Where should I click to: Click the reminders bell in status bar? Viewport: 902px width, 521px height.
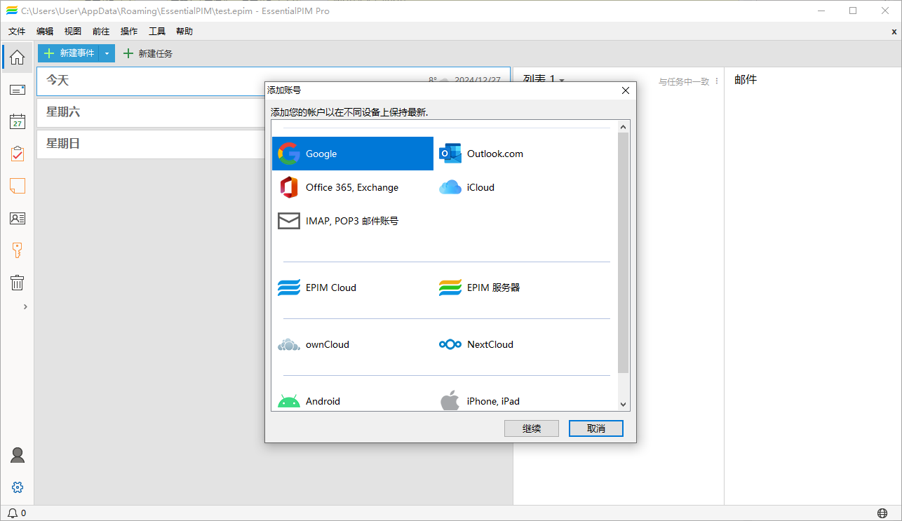[x=13, y=513]
